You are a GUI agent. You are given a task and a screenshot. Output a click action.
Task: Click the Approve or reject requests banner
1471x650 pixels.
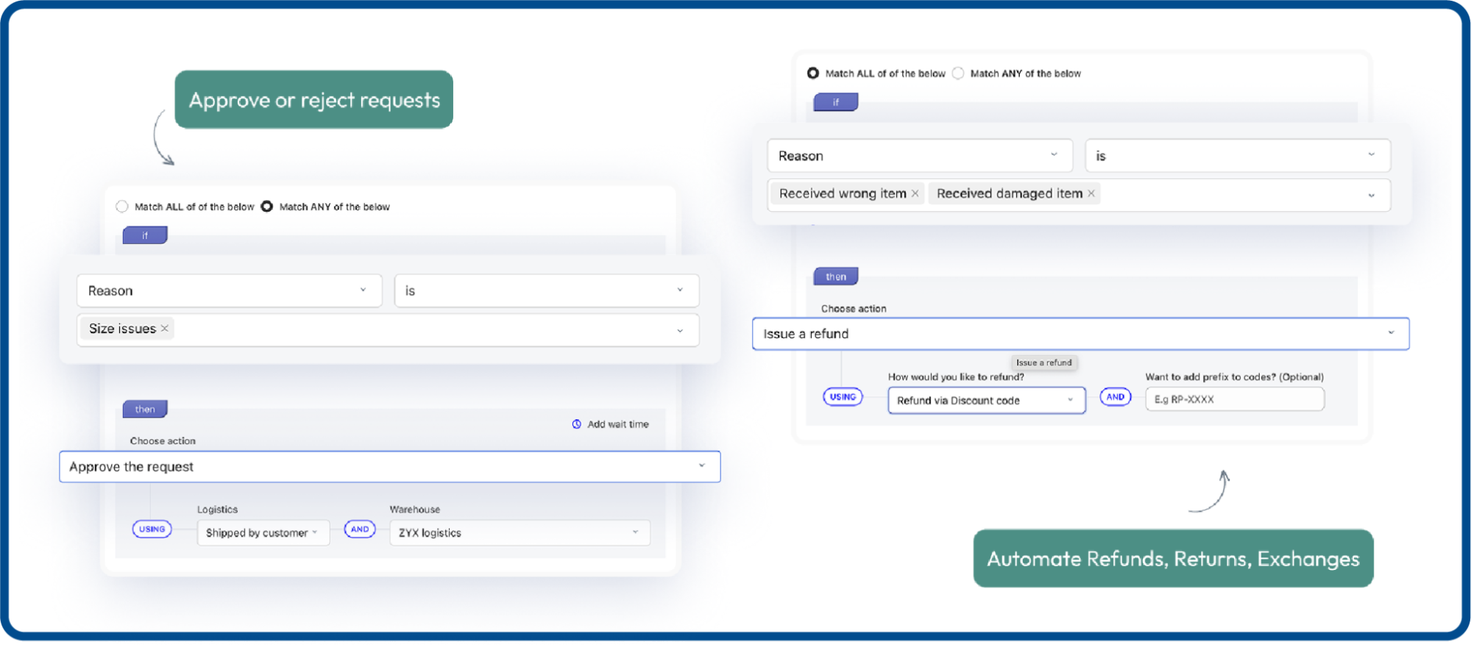tap(313, 100)
